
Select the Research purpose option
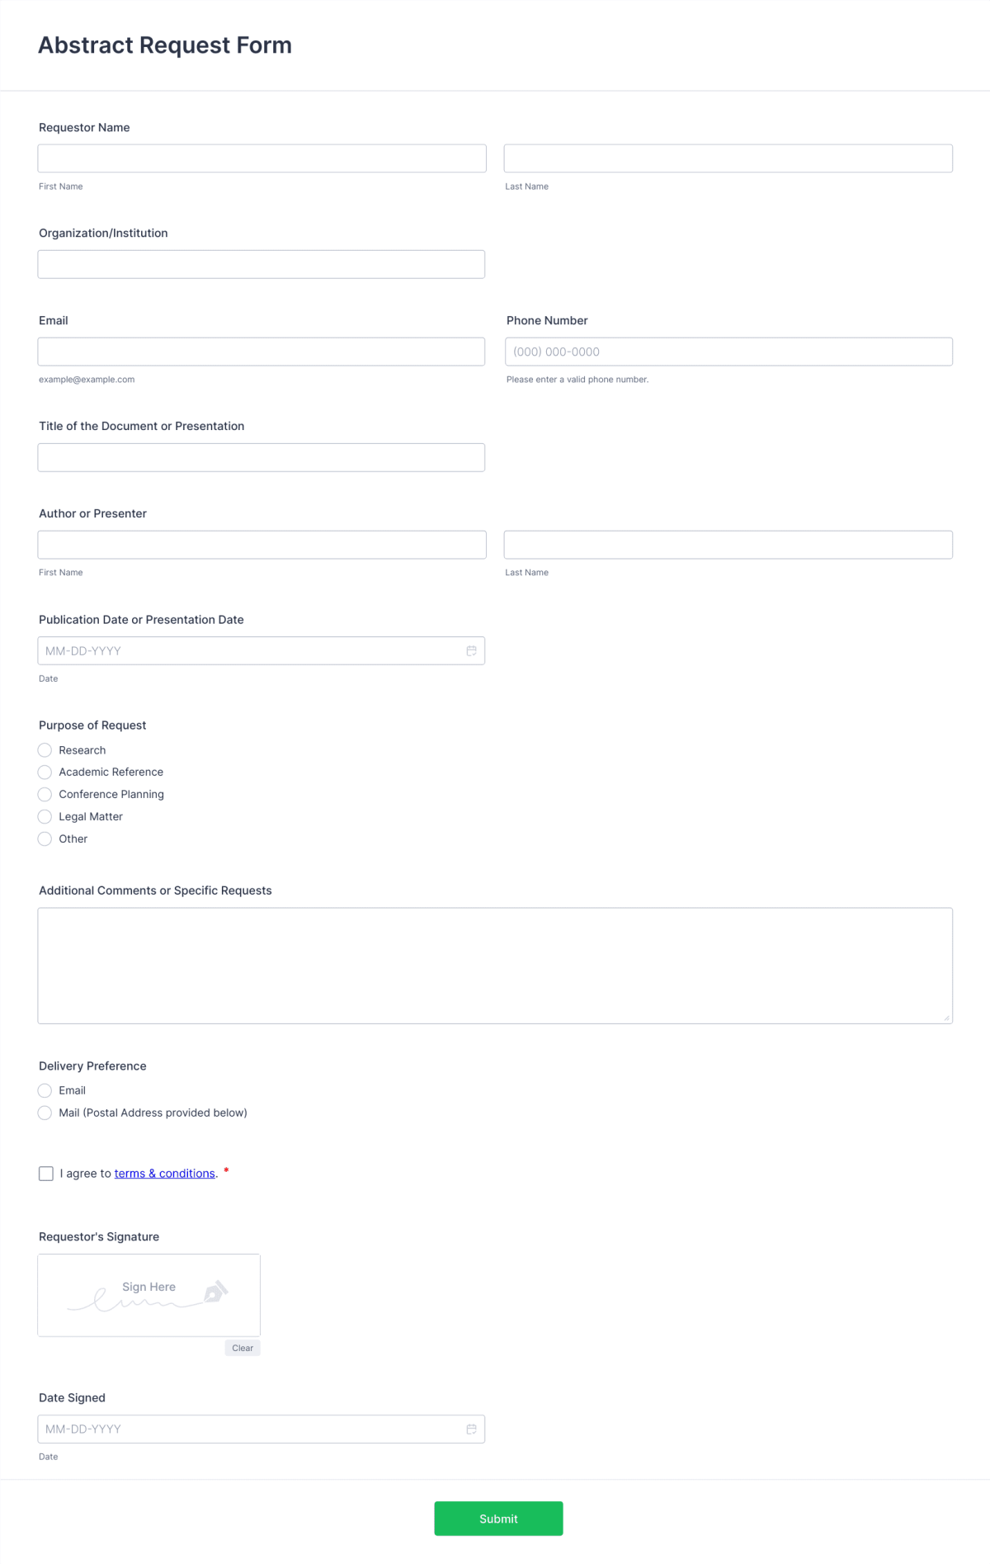pyautogui.click(x=45, y=749)
